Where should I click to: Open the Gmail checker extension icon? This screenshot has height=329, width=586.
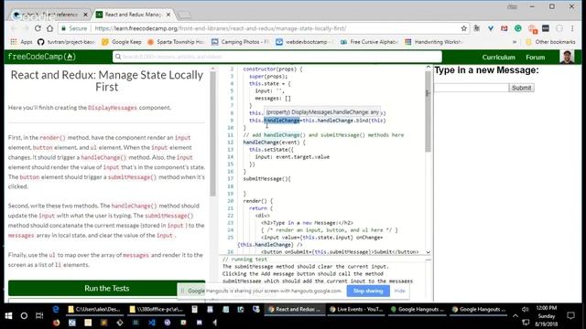click(x=505, y=28)
